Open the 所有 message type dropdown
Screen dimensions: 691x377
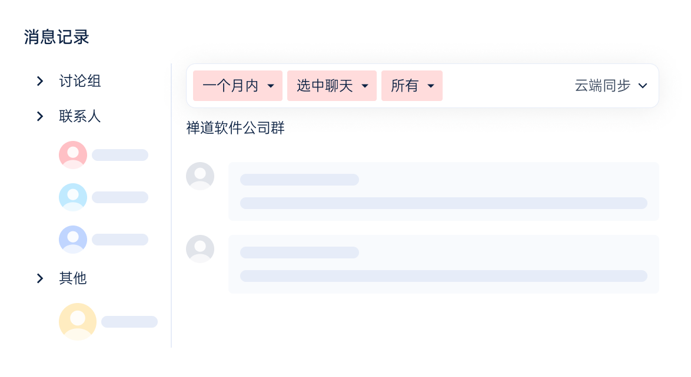pos(411,86)
